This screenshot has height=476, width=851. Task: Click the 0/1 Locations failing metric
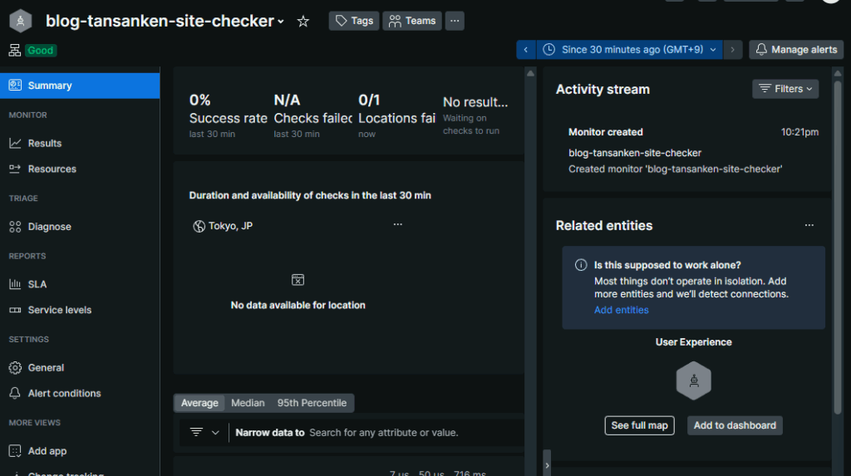[x=396, y=115]
